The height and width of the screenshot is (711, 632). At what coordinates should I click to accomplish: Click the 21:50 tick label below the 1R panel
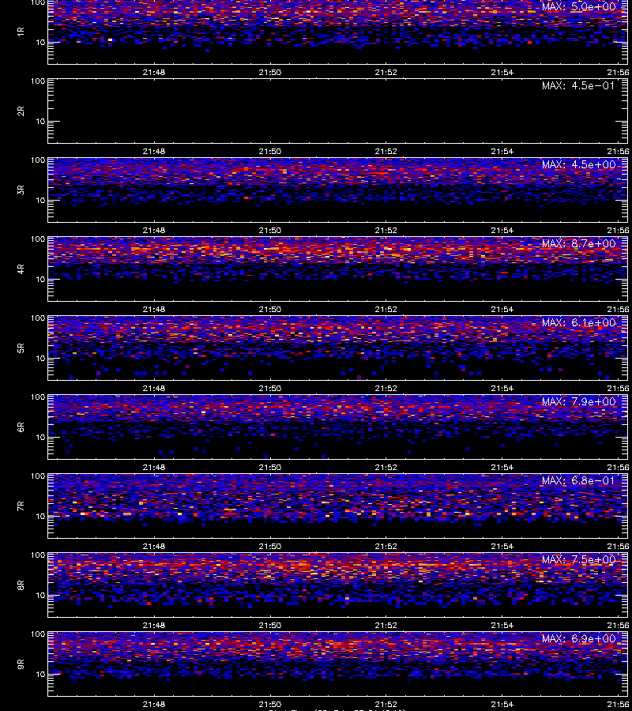270,72
